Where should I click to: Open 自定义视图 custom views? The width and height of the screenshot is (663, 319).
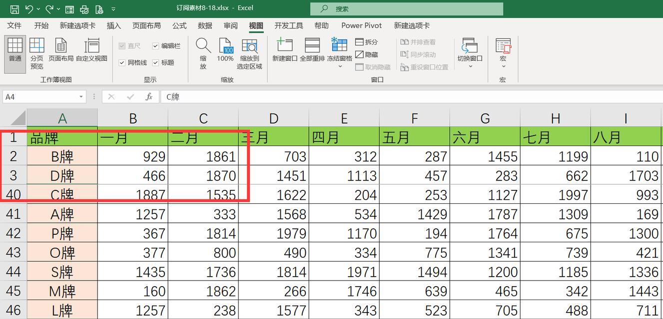pos(92,50)
